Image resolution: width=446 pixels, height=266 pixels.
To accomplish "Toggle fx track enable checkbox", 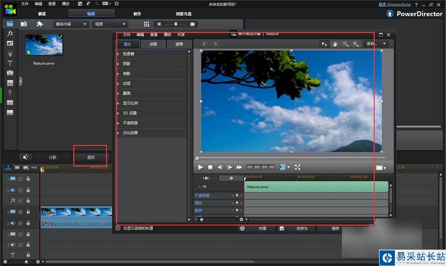I will [20, 201].
